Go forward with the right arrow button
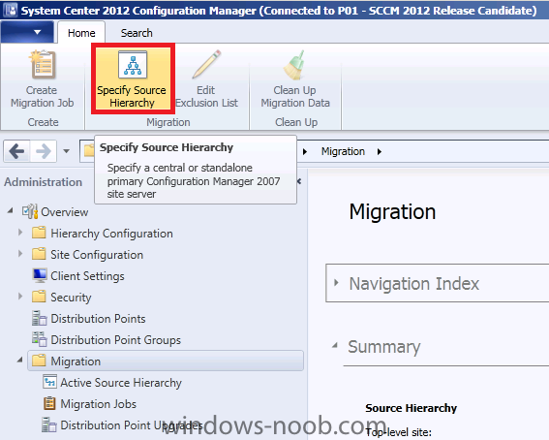This screenshot has height=440, width=549. [x=44, y=151]
